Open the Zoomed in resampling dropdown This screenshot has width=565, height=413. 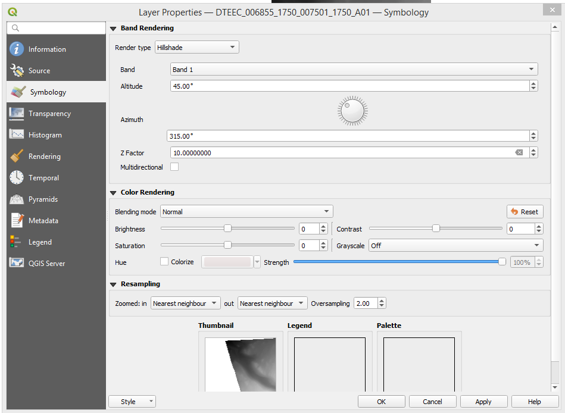click(x=185, y=303)
